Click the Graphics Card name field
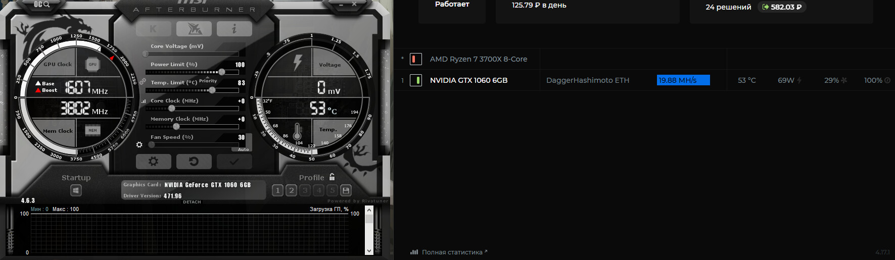The width and height of the screenshot is (895, 260). point(208,185)
